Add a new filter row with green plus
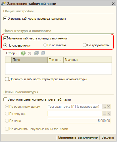The height and width of the screenshot is (142, 117). coord(23,53)
